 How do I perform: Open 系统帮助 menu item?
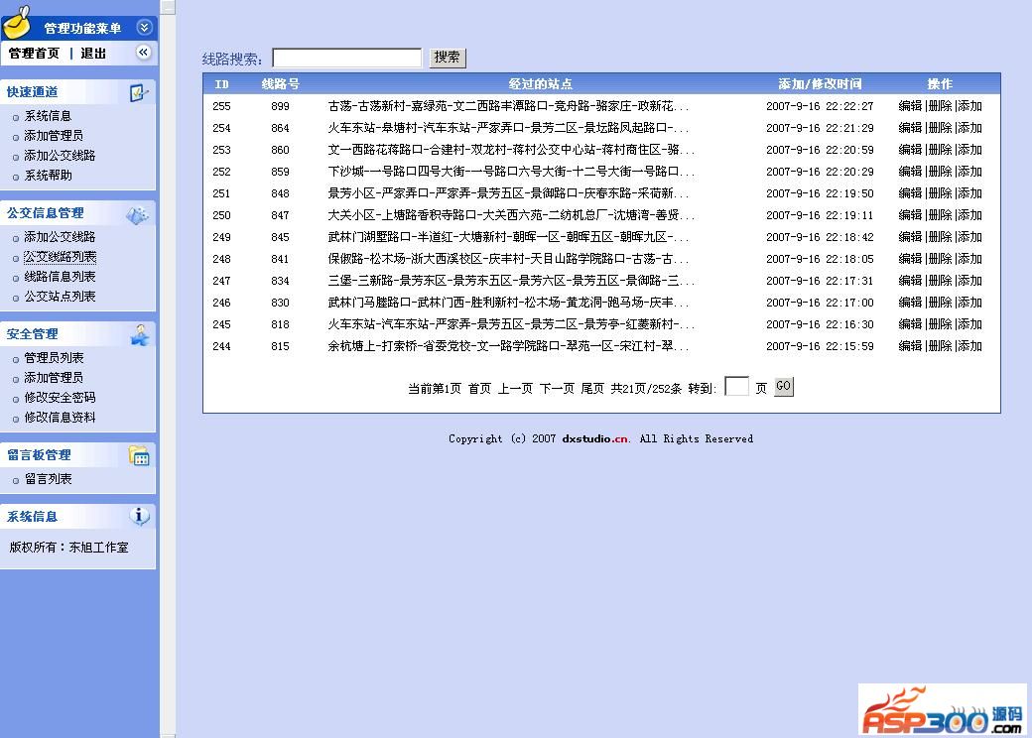click(48, 175)
